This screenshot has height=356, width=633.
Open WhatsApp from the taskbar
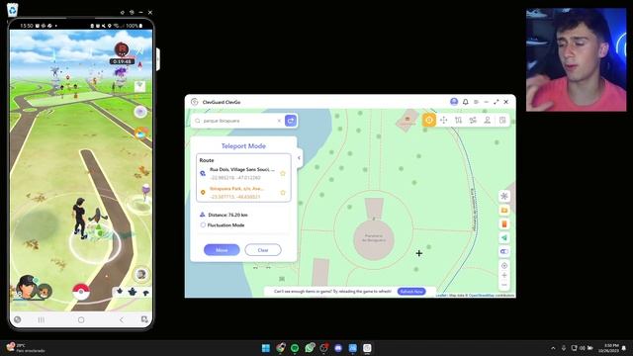[x=310, y=348]
